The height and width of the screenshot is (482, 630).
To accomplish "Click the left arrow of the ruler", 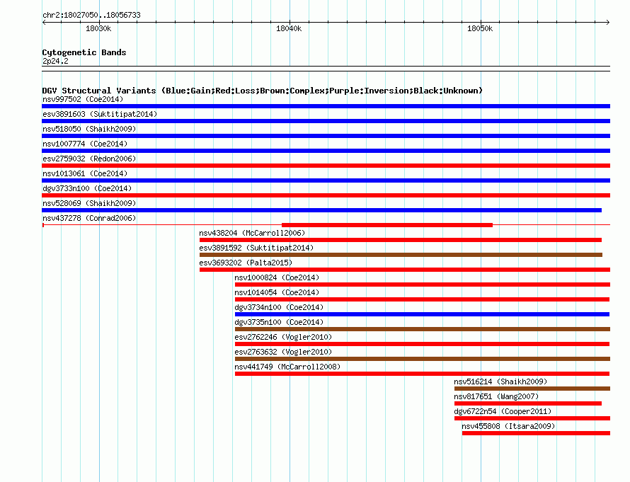I will coord(44,23).
